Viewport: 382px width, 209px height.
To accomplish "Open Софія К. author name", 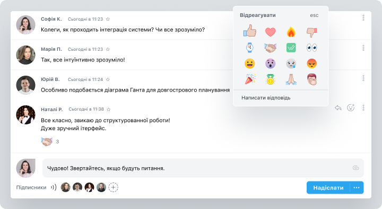I will coord(51,19).
